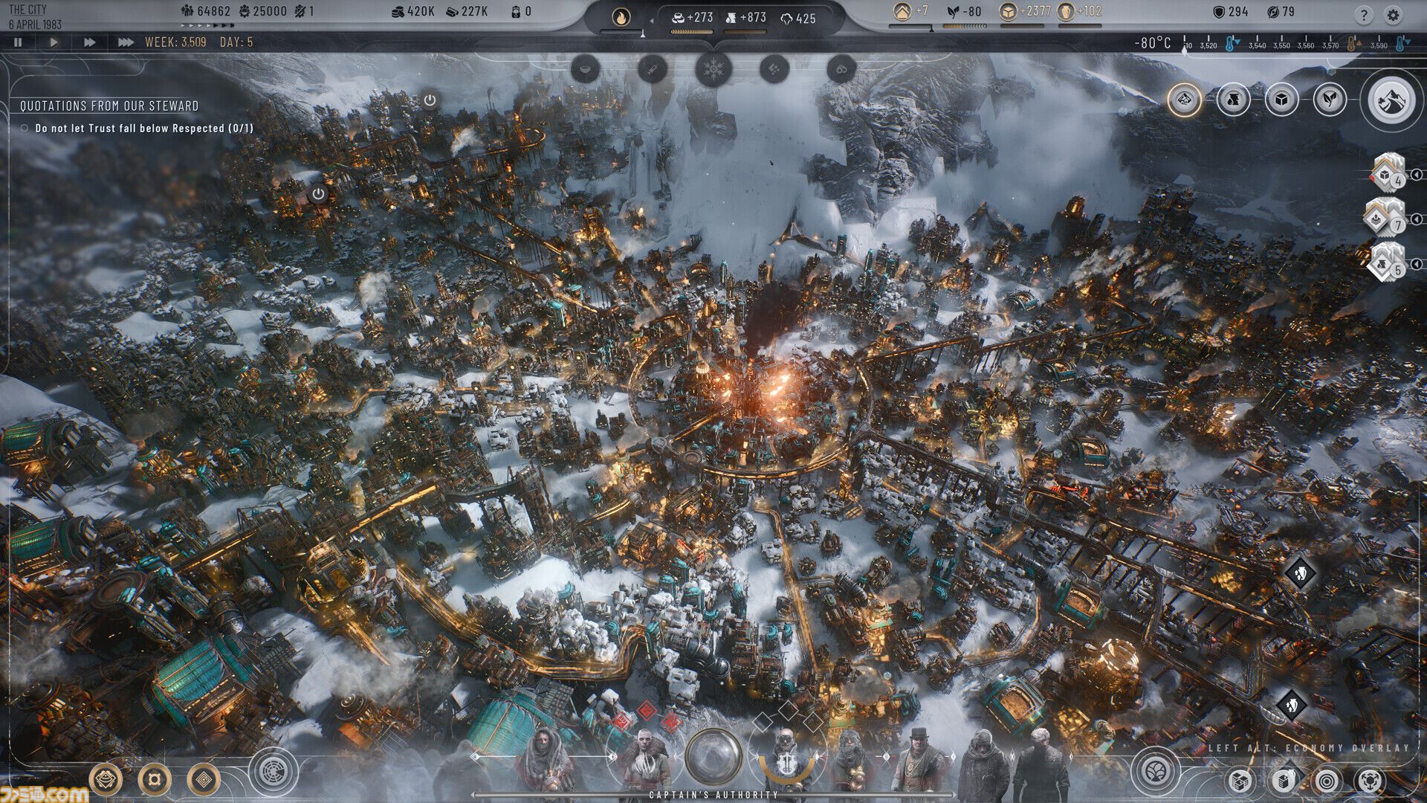Click the oil surplus +873
Image resolution: width=1427 pixels, height=803 pixels.
(753, 18)
